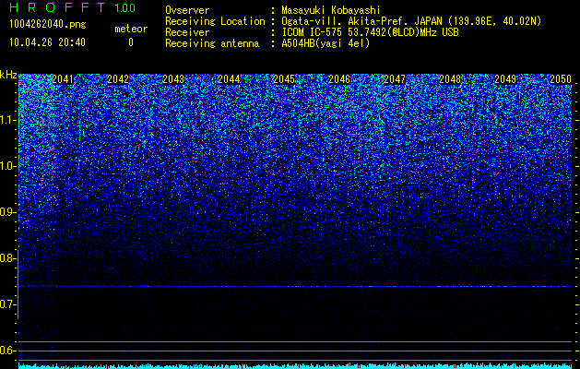Click the Receiving Location field label
Image resolution: width=580 pixels, height=369 pixels.
click(x=215, y=21)
